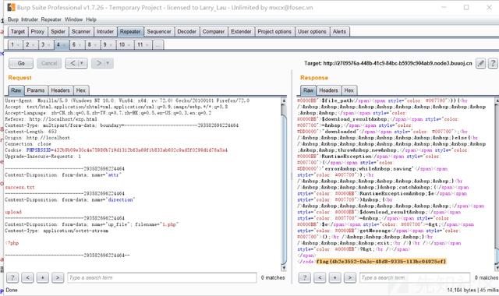Click response search plus options button
The image size is (499, 296).
coord(334,277)
